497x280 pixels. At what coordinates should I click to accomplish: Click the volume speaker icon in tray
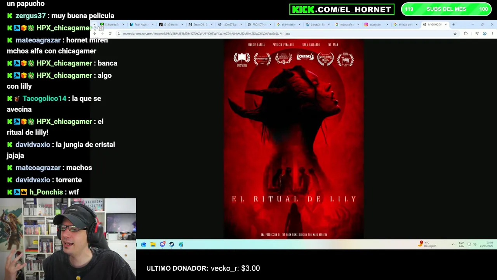coord(474,244)
